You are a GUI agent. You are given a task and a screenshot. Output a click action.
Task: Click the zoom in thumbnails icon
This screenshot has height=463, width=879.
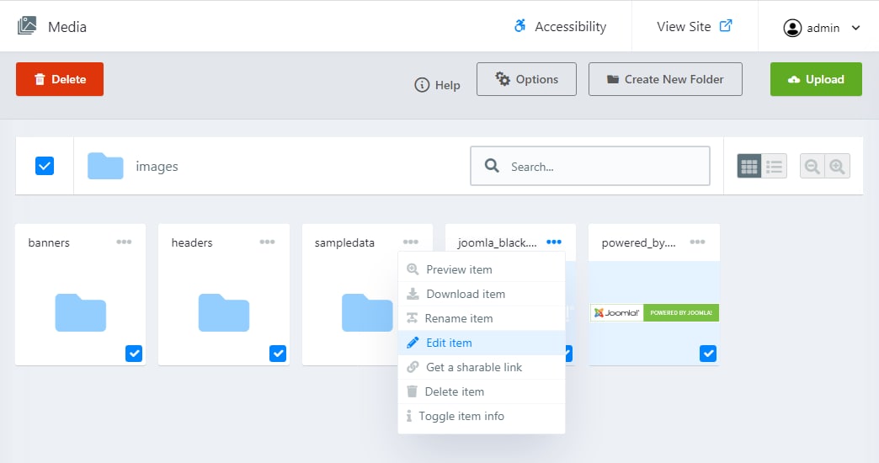[x=837, y=167]
